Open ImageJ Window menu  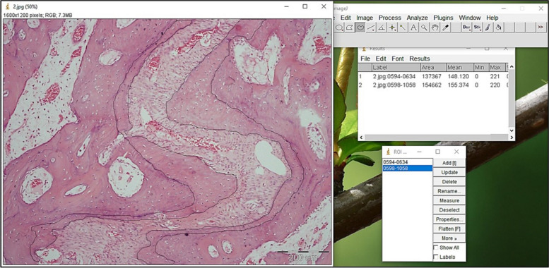[x=470, y=18]
